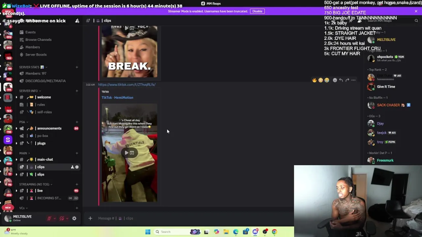Create channel in MAIN category

coord(77,153)
